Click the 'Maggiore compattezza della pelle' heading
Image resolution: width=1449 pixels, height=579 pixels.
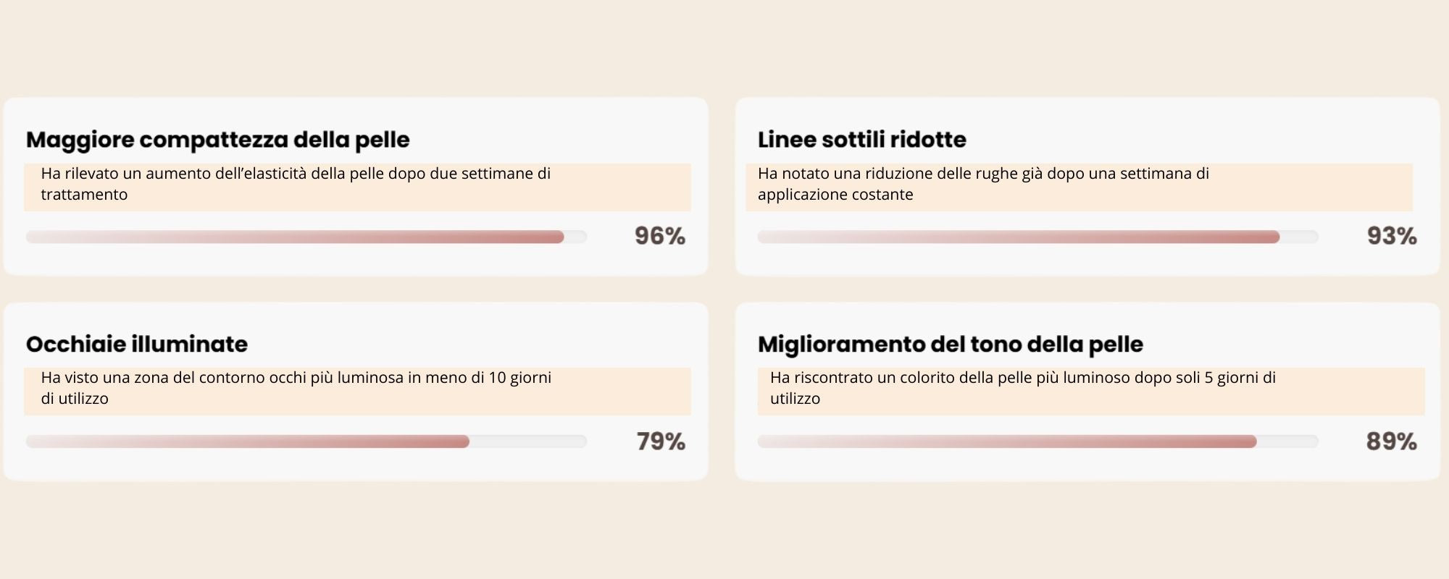tap(217, 140)
